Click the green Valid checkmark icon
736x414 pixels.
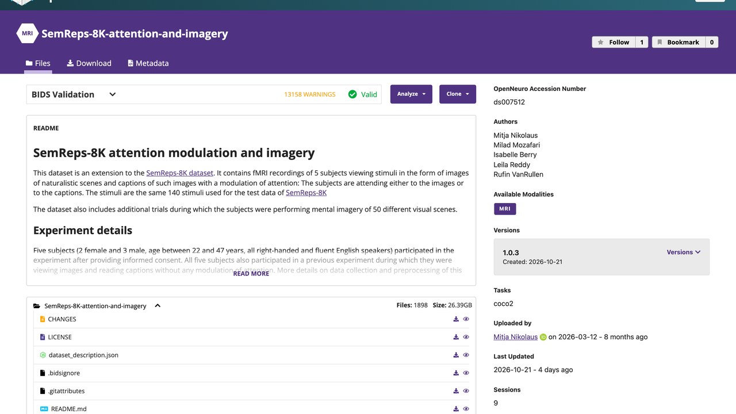352,94
